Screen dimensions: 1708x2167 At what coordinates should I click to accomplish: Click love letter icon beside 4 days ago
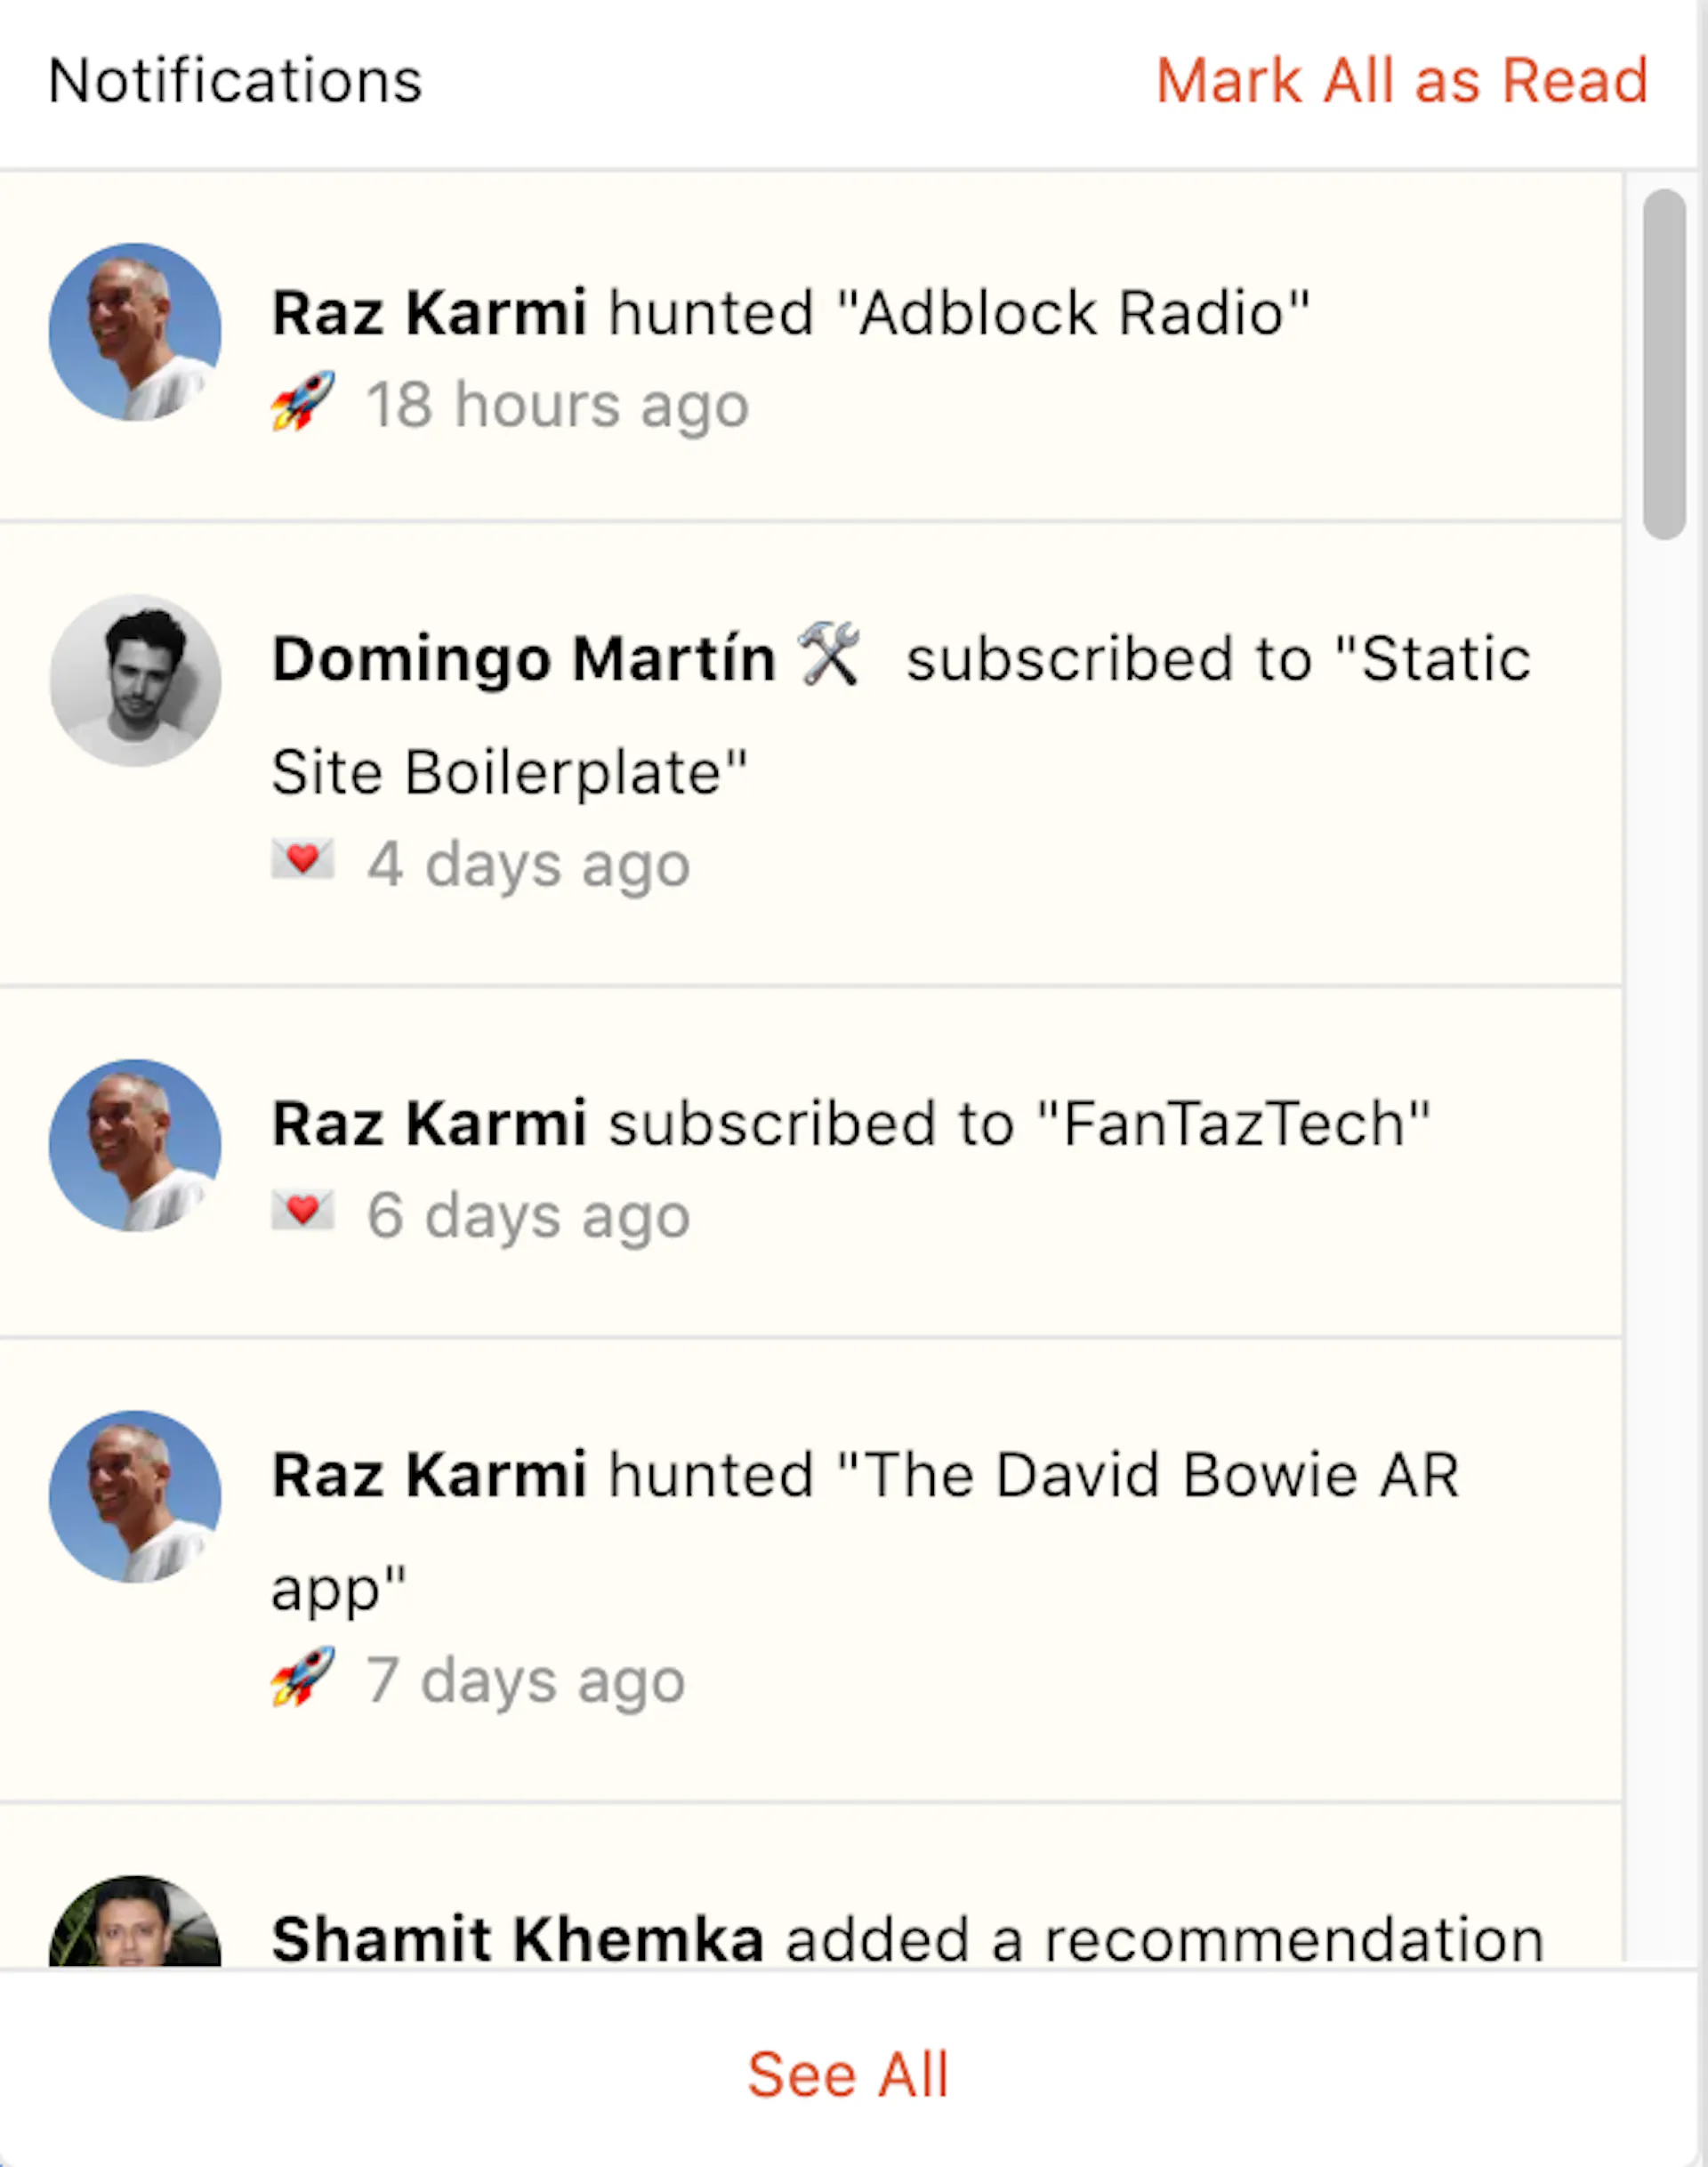(x=302, y=860)
